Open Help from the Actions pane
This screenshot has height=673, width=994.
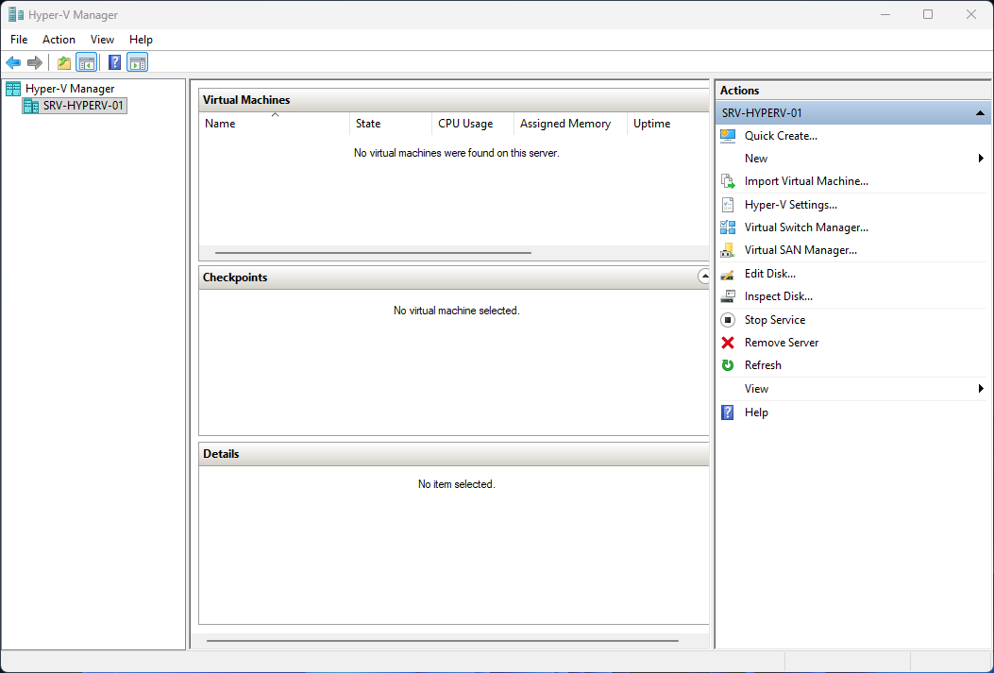pyautogui.click(x=756, y=412)
